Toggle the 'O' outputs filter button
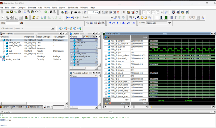Image resolution: width=216 pixels, height=128 pixels. 149,12
